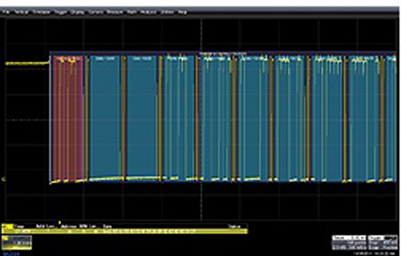Open the Timebase descriptor box

[349, 243]
